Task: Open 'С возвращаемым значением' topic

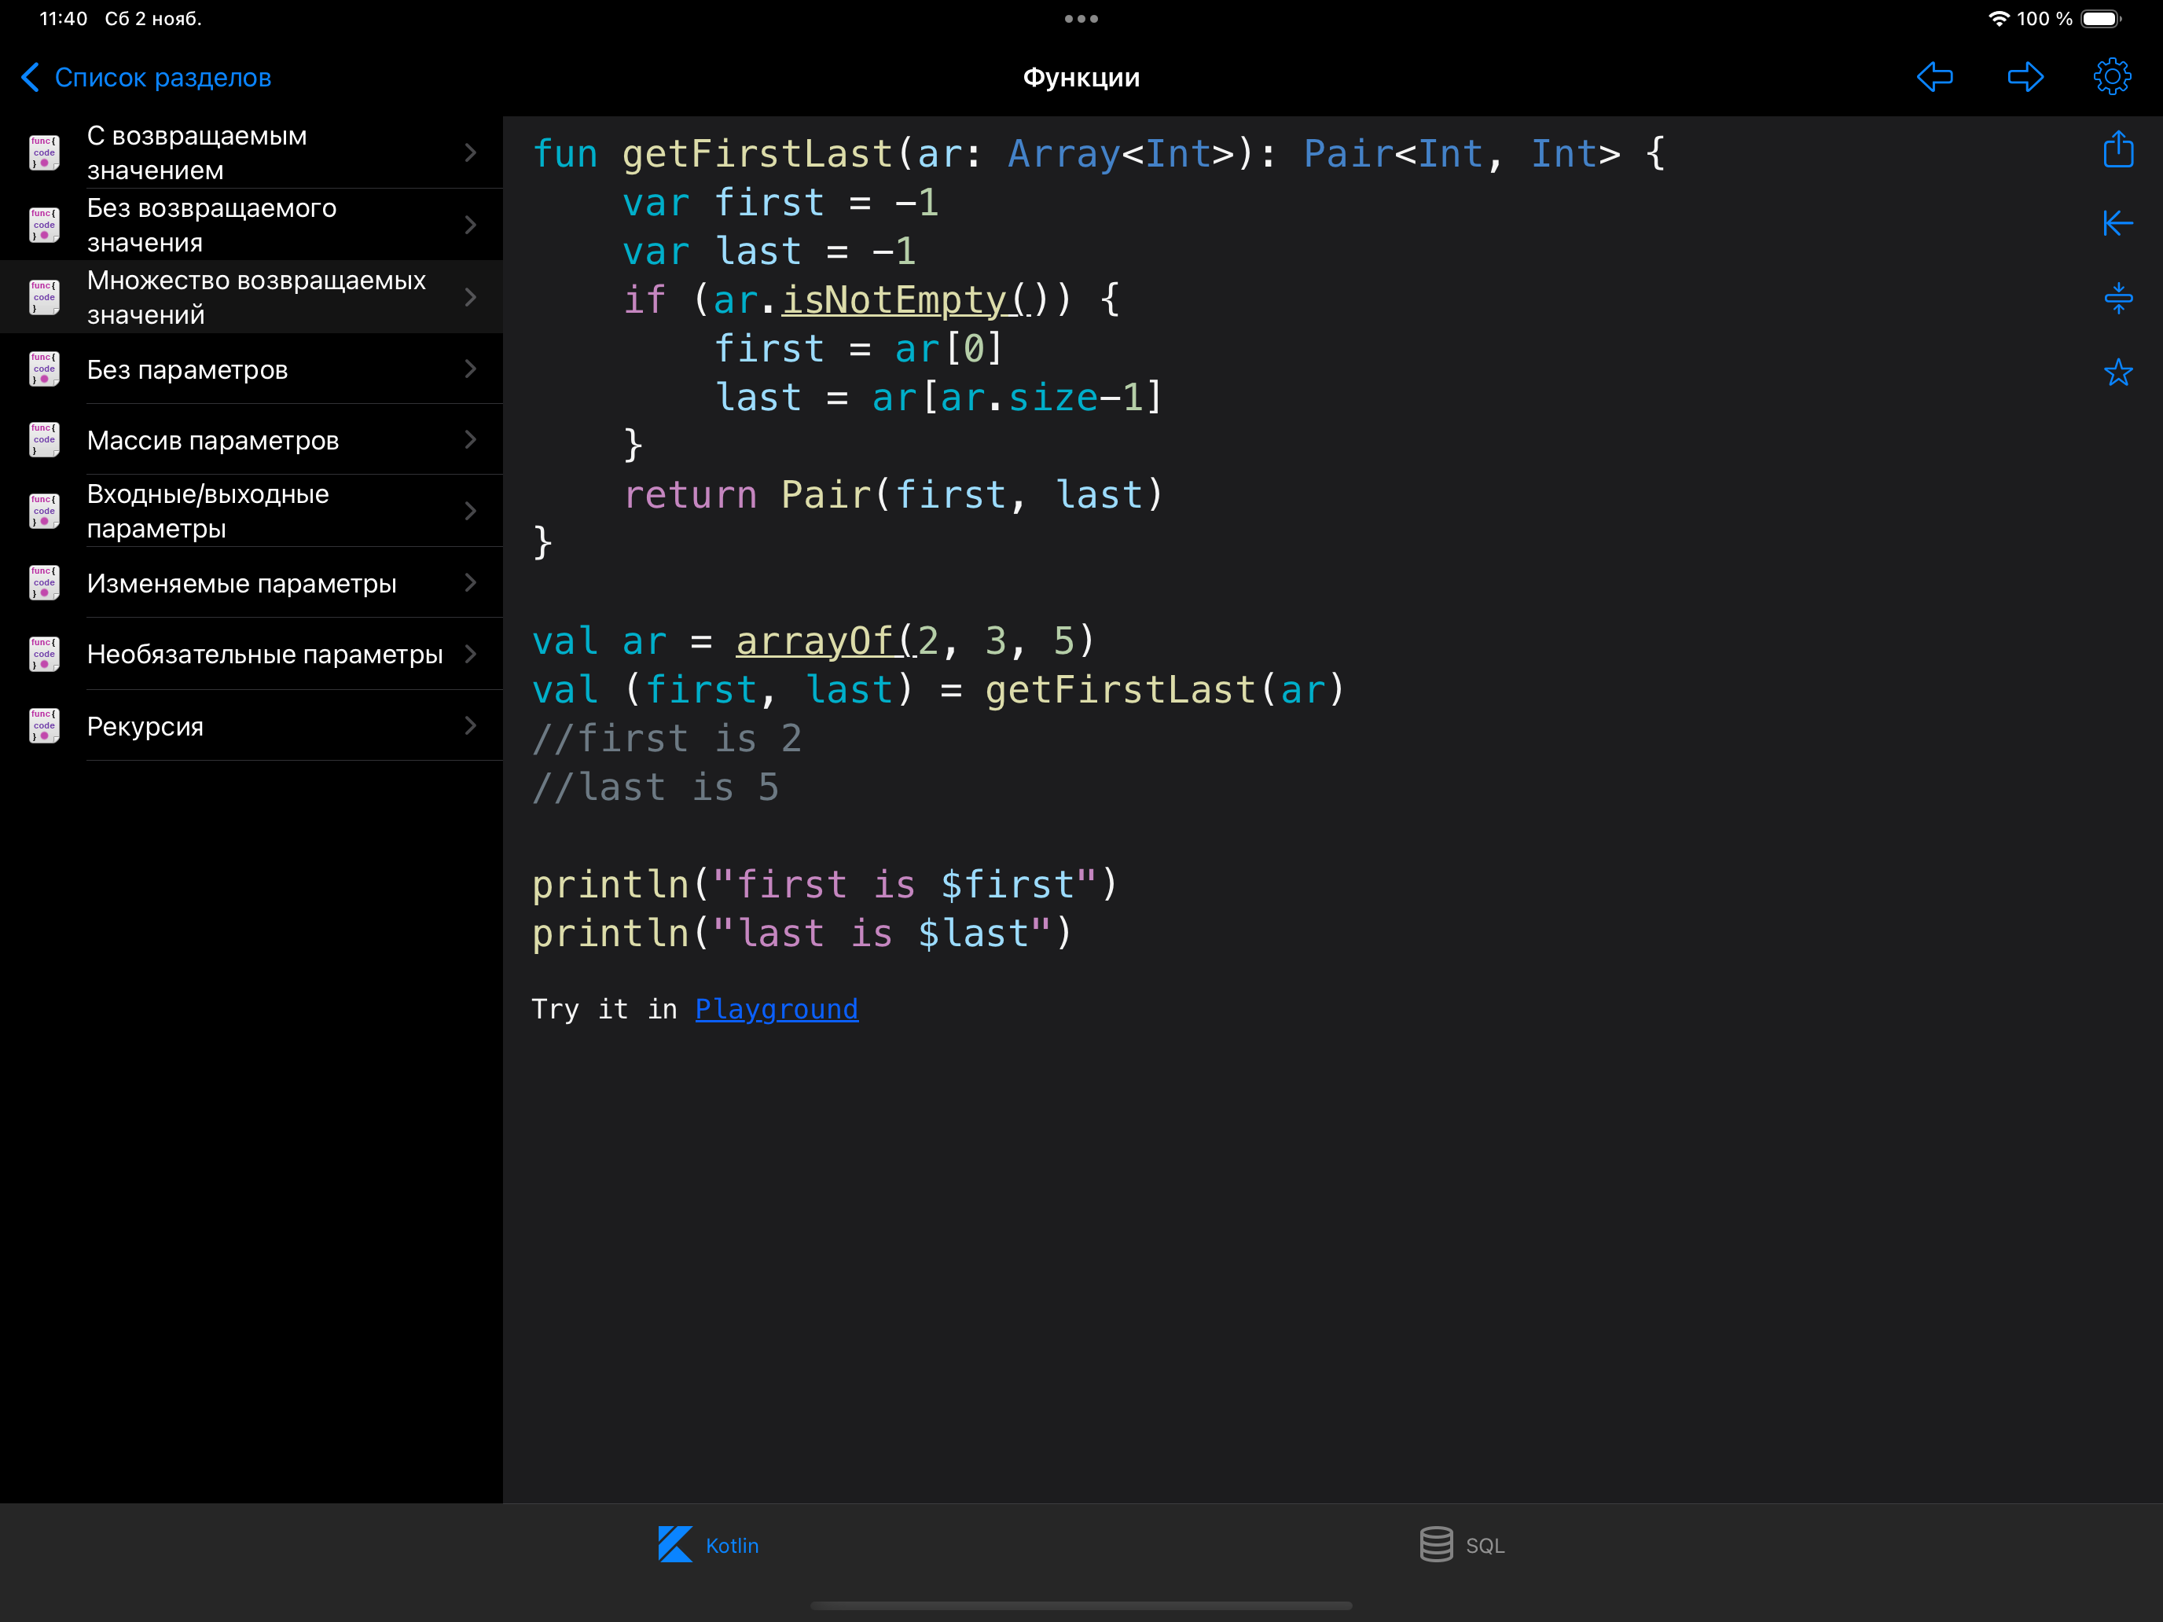Action: pyautogui.click(x=252, y=152)
